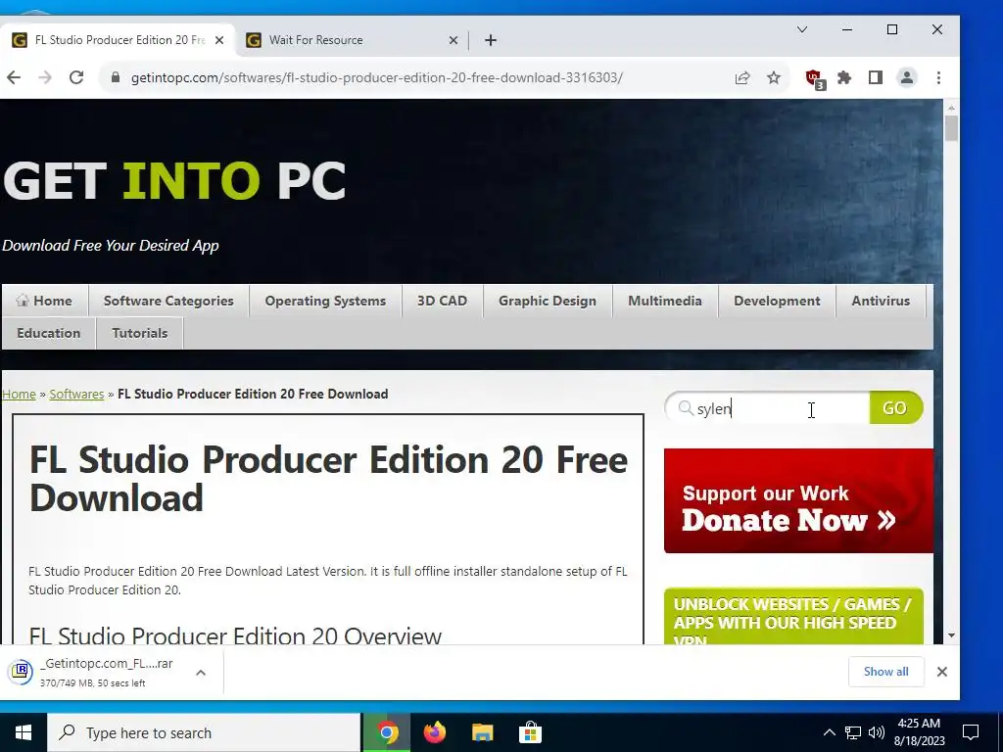Click the vertical scrollbar thumb
The image size is (1003, 752).
[x=951, y=128]
